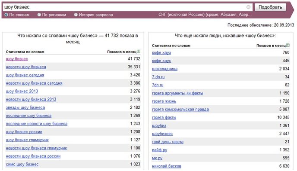Open the шоу бизнес 2013 link
The image size is (297, 171).
coord(22,91)
